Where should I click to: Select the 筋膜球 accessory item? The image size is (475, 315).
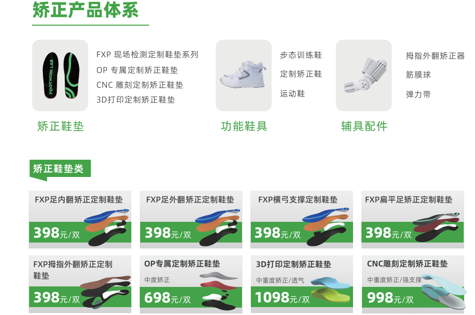pos(418,75)
